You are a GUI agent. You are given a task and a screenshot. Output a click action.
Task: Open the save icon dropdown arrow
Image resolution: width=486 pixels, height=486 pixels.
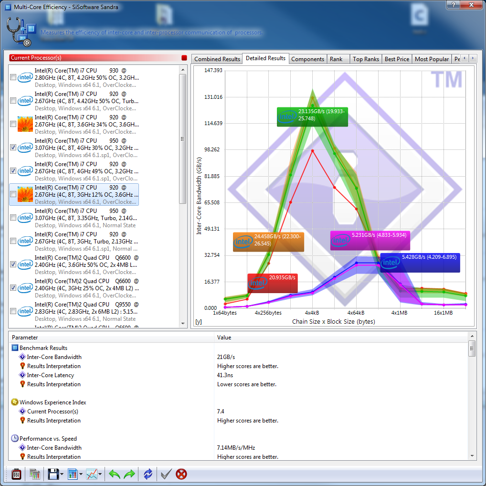click(x=62, y=474)
